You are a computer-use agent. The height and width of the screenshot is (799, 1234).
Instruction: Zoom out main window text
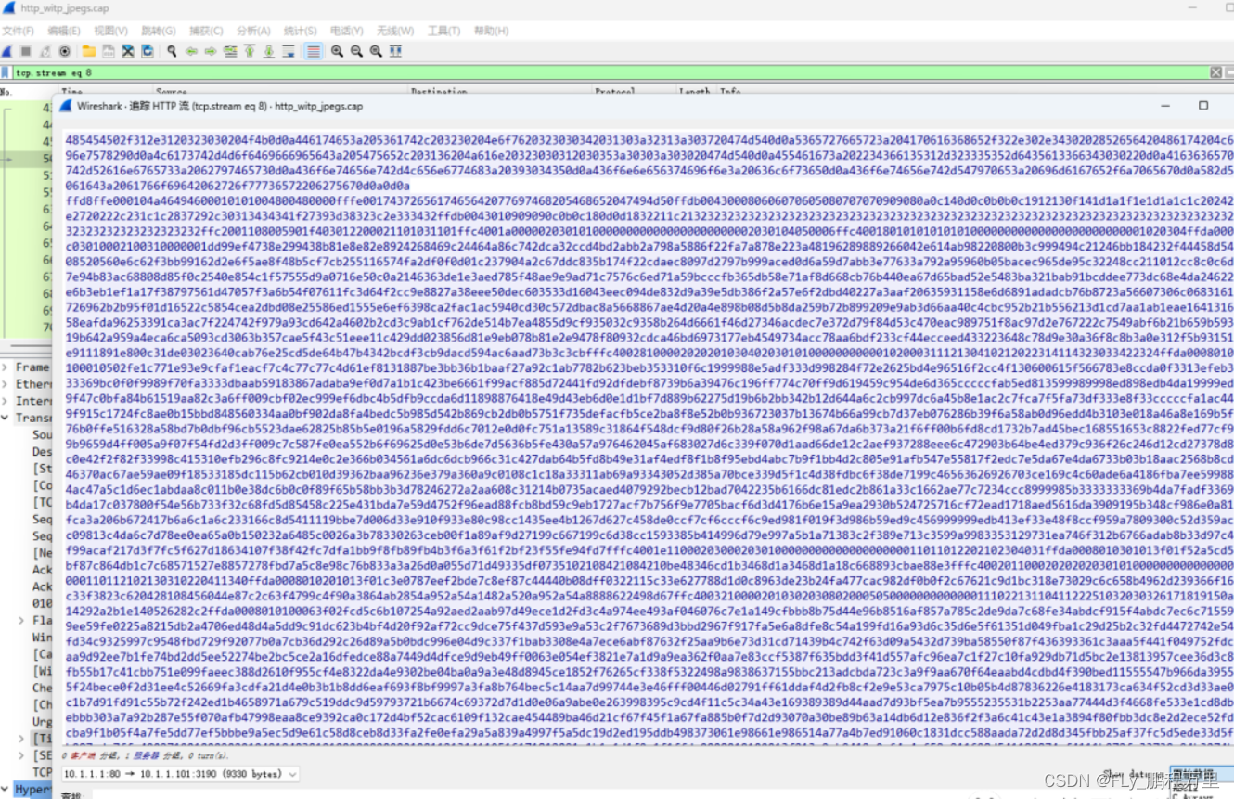pyautogui.click(x=356, y=51)
